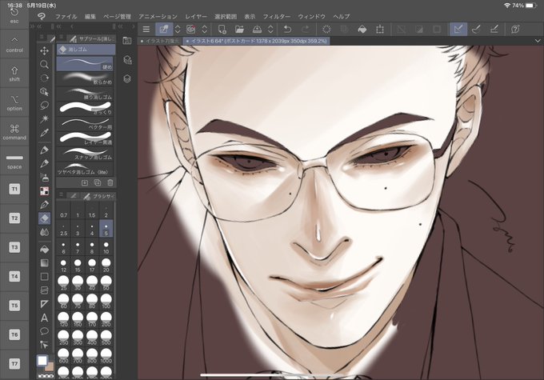
Task: Choose brush size 10
Action: 106,248
